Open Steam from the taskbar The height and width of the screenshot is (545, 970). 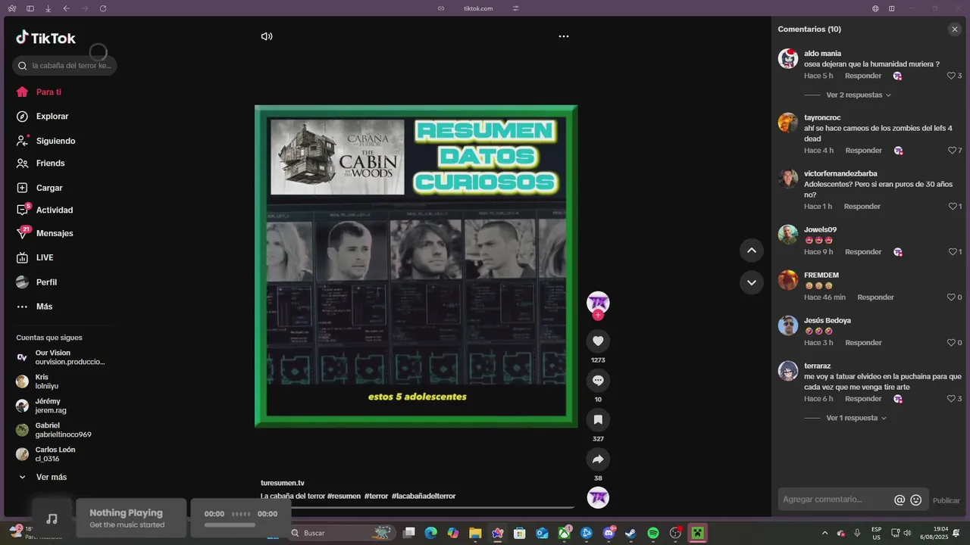click(x=630, y=533)
